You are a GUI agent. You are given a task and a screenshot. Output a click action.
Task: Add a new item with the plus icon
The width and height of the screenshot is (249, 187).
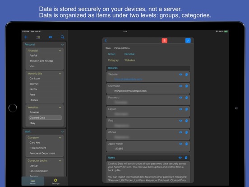[x=26, y=37]
